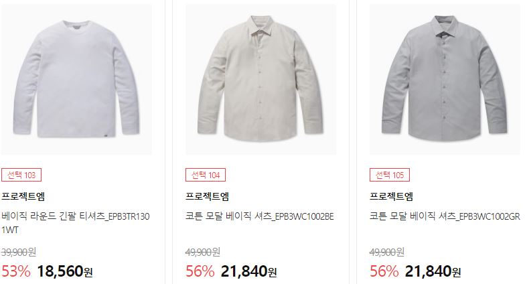Screen dimensions: 527x284
Task: Open 코튼 모달 베이직 셔츠_EPB3WC1002BE product link
Action: click(259, 216)
